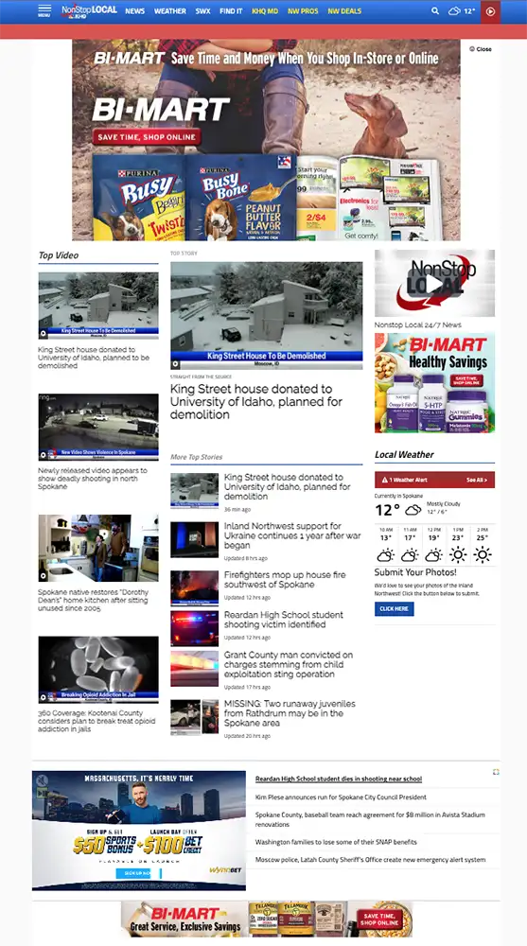
Task: Open Firefighters mop up house fire story
Action: click(x=285, y=579)
